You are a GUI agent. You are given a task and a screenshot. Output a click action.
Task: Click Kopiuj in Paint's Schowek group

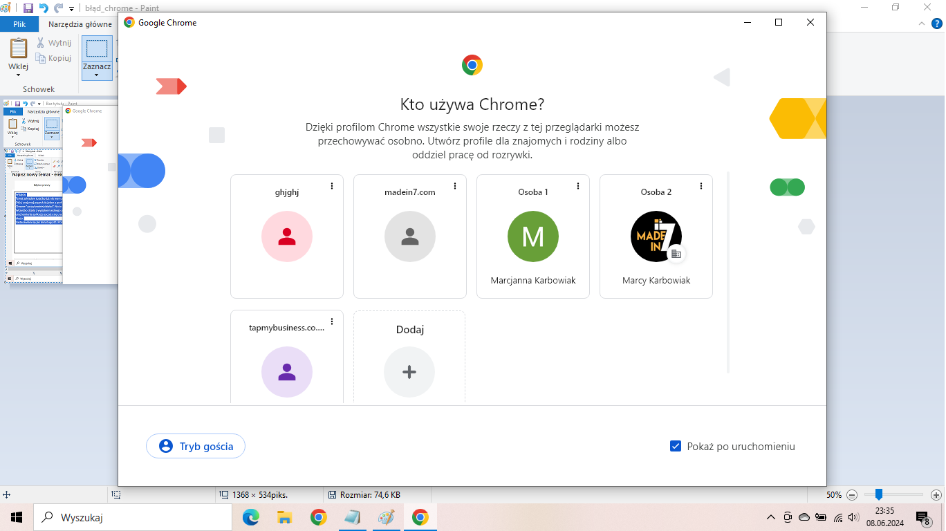click(54, 58)
